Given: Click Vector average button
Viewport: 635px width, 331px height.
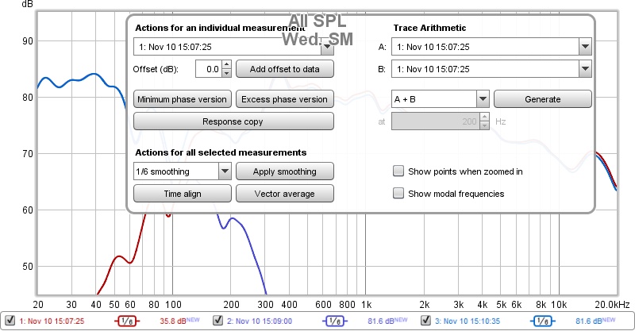Looking at the screenshot, I should click(x=285, y=194).
